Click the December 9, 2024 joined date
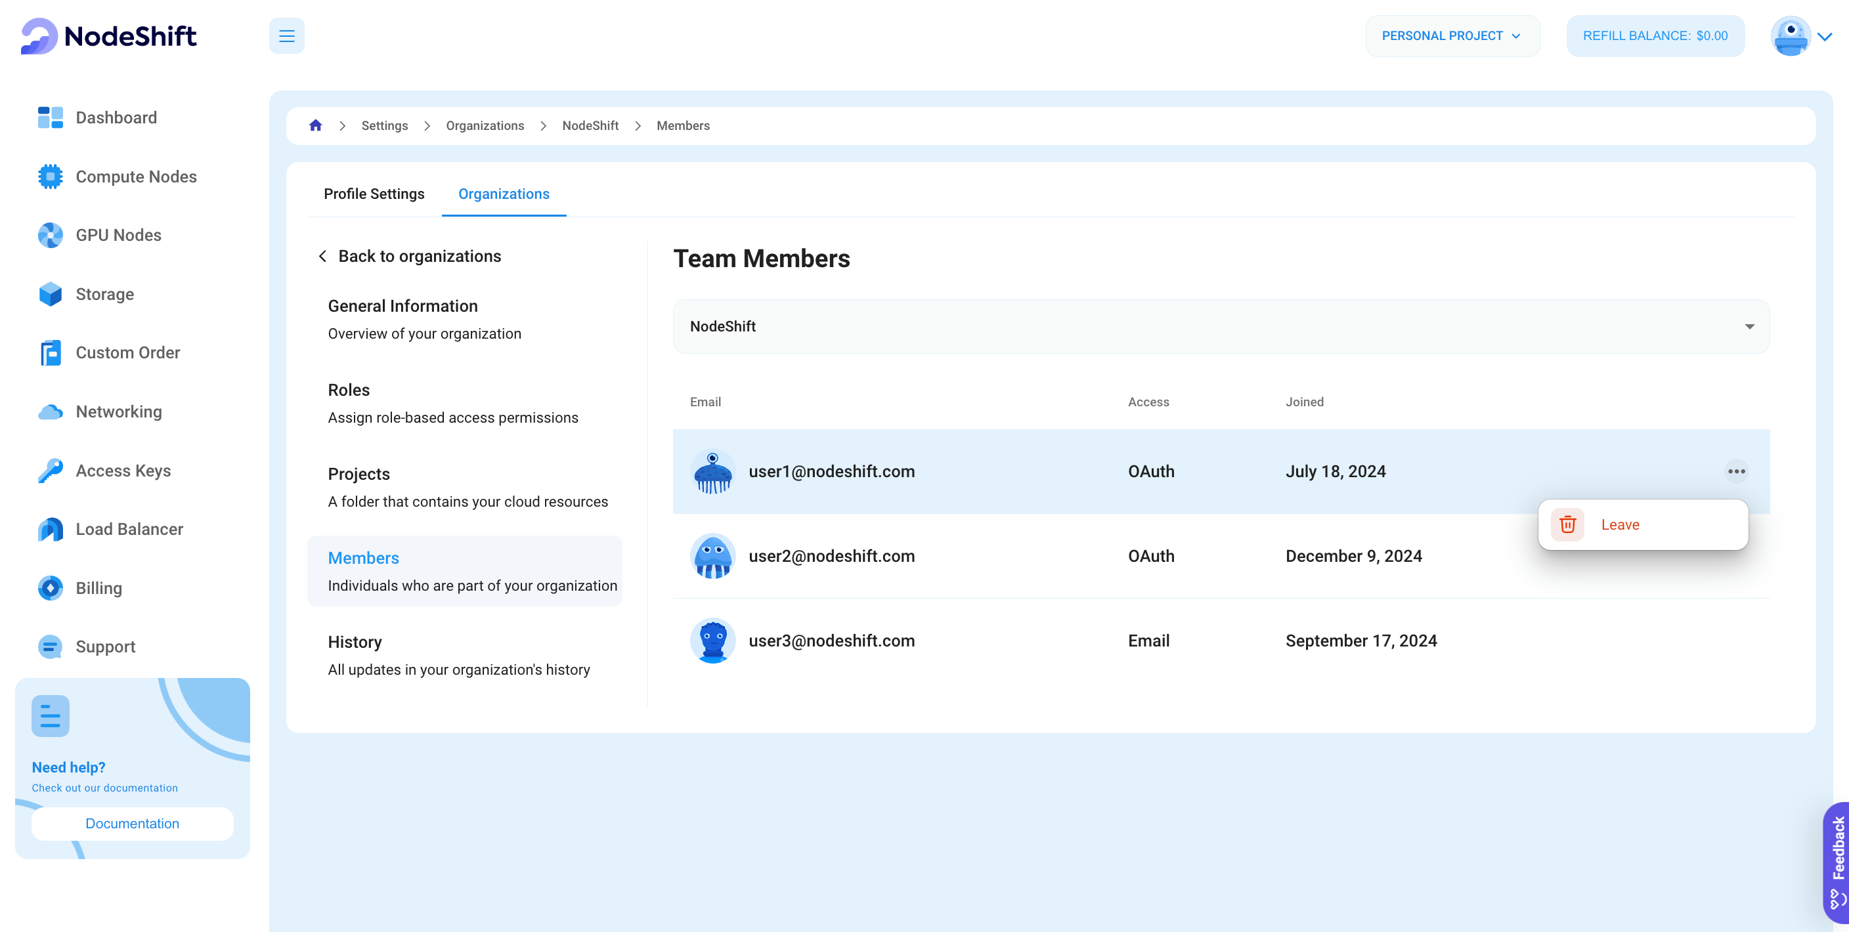 1353,556
